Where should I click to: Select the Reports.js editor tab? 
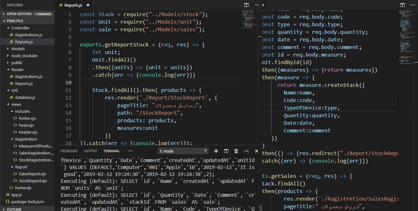coord(74,5)
